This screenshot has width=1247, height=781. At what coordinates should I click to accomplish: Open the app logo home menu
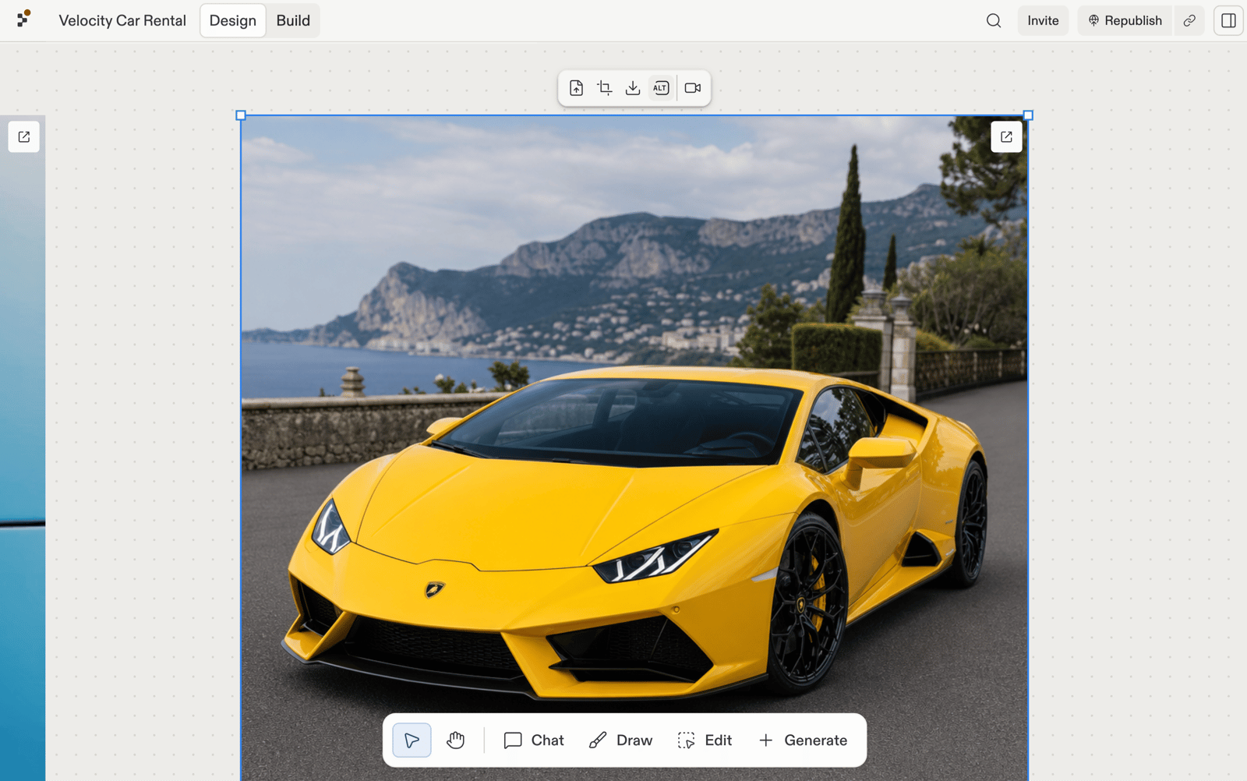tap(24, 19)
